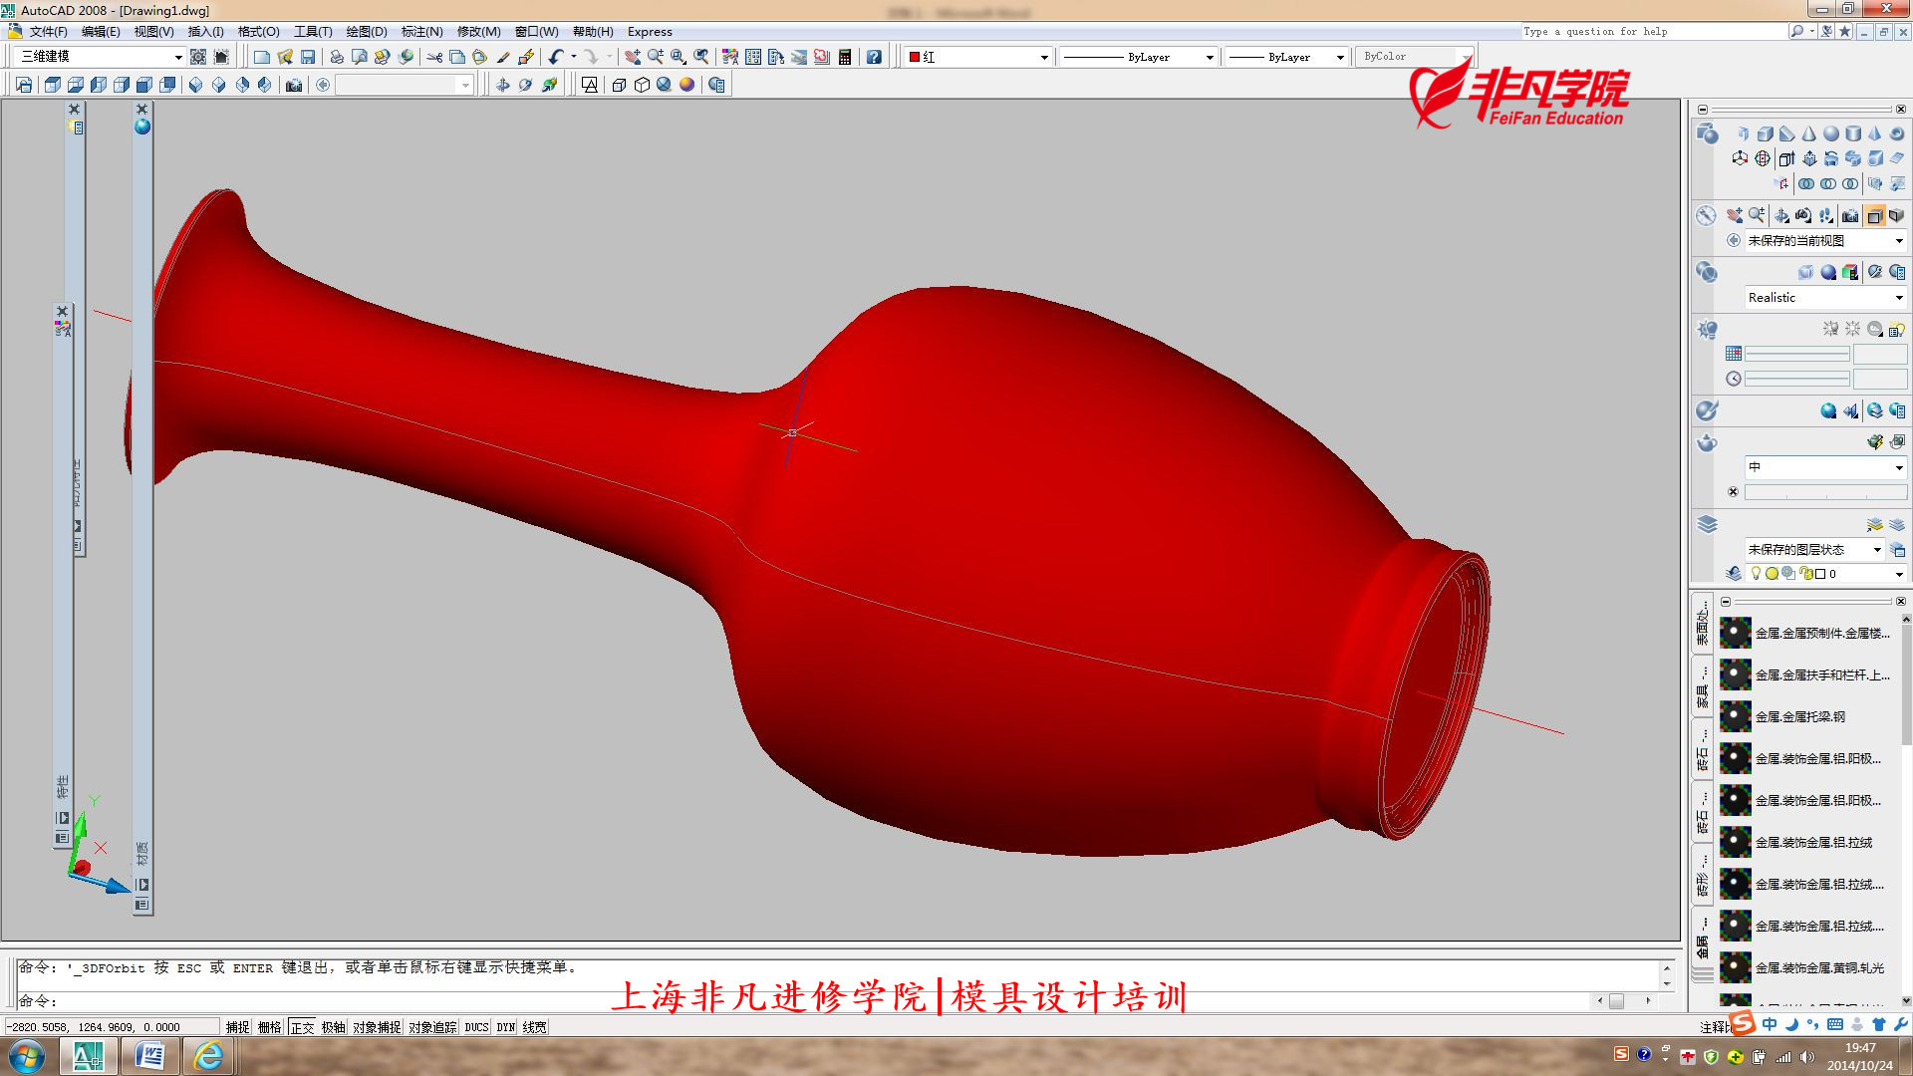The height and width of the screenshot is (1076, 1913).
Task: Click the help search question field
Action: pyautogui.click(x=1654, y=32)
